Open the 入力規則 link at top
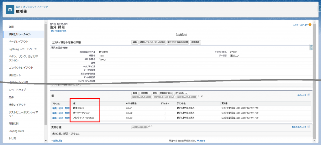The width and height of the screenshot is (321, 145). [x=181, y=34]
